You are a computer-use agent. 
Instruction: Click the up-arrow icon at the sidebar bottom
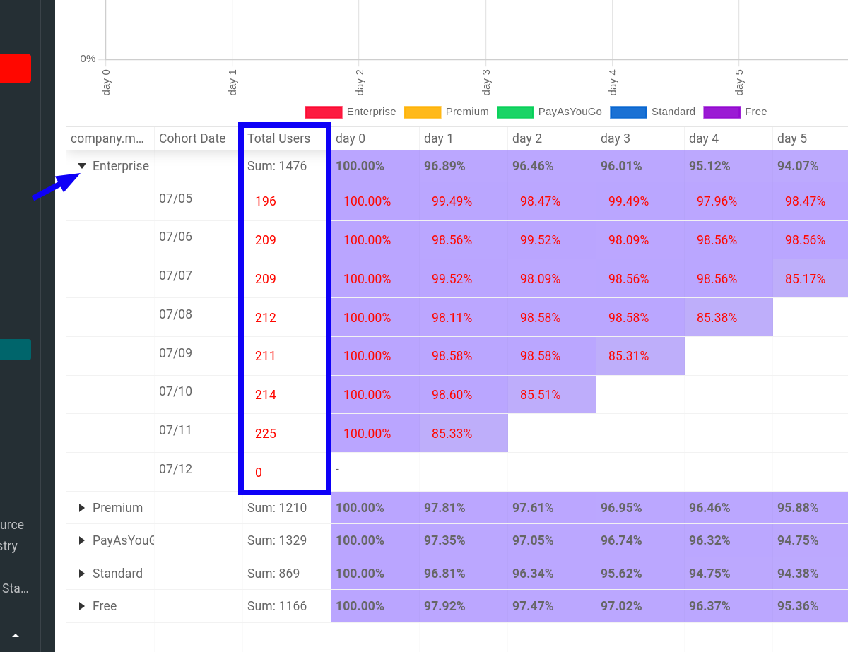coord(16,635)
